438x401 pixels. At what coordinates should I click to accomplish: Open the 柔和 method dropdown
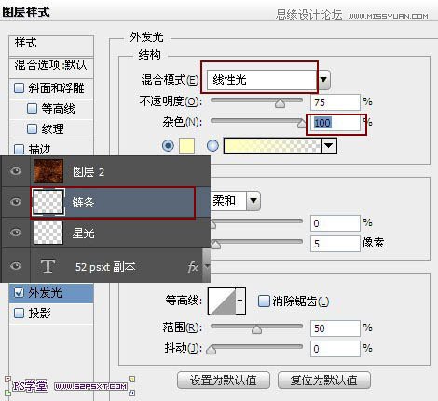point(253,201)
